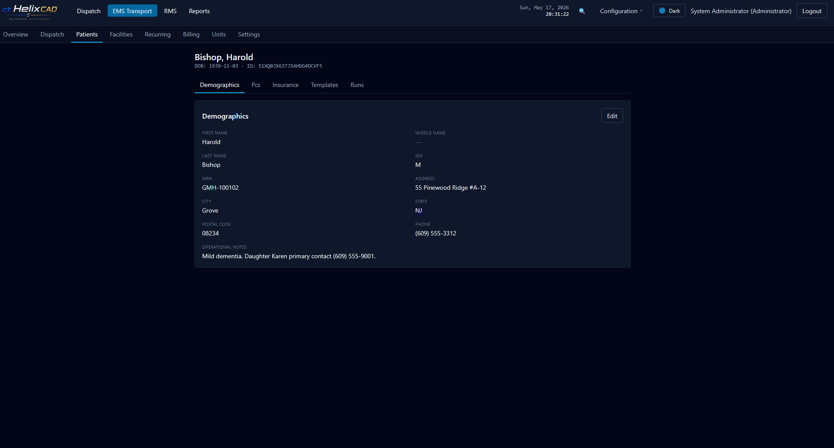The height and width of the screenshot is (448, 834).
Task: Click the sex value M
Action: (x=418, y=165)
